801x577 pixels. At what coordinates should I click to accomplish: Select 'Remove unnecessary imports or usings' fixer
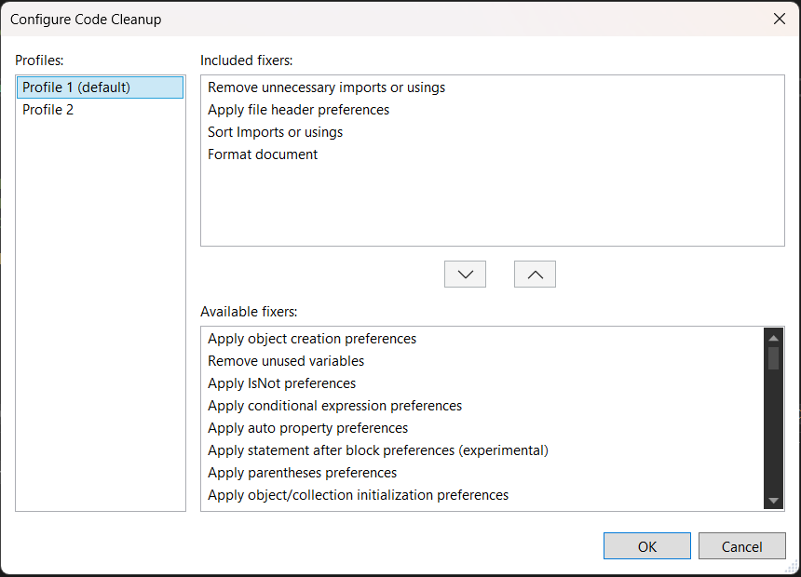point(326,87)
